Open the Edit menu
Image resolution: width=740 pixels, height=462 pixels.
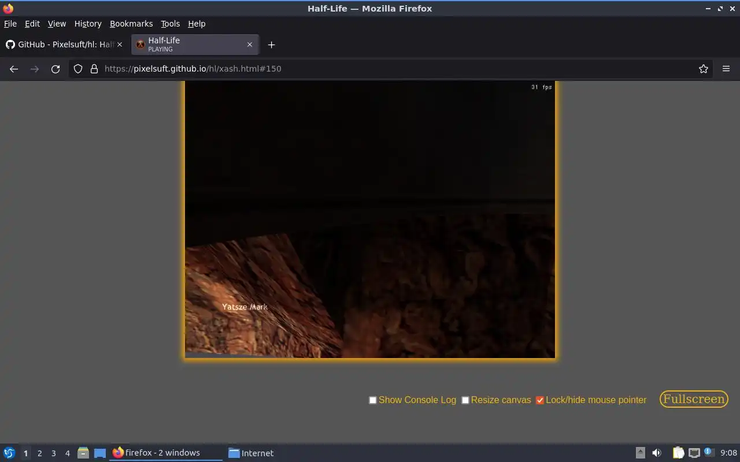coord(32,24)
